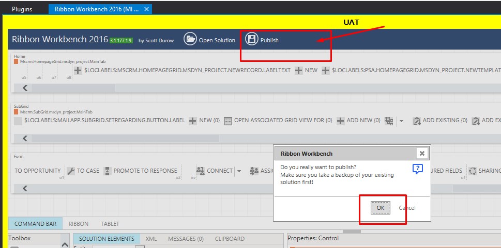Click the Publish disk icon

[x=251, y=39]
